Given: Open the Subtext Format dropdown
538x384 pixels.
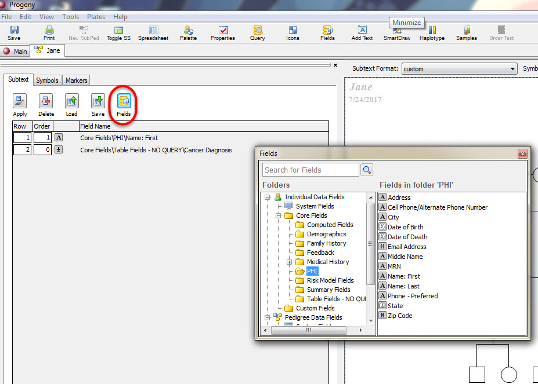Looking at the screenshot, I should (x=460, y=69).
